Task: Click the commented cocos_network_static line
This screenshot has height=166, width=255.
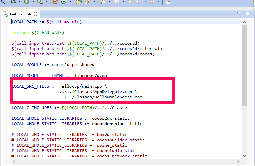Action: click(79, 156)
